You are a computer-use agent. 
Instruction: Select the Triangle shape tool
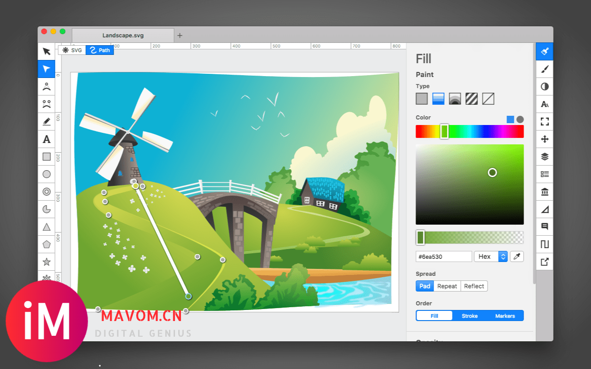46,226
